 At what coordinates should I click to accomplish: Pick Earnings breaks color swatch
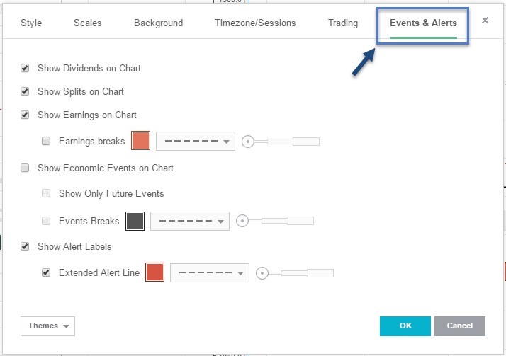point(141,141)
